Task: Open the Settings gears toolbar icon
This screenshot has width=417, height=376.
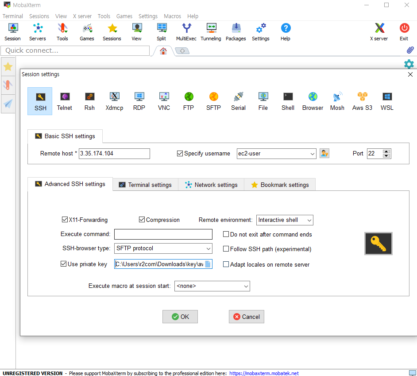Action: [x=261, y=32]
